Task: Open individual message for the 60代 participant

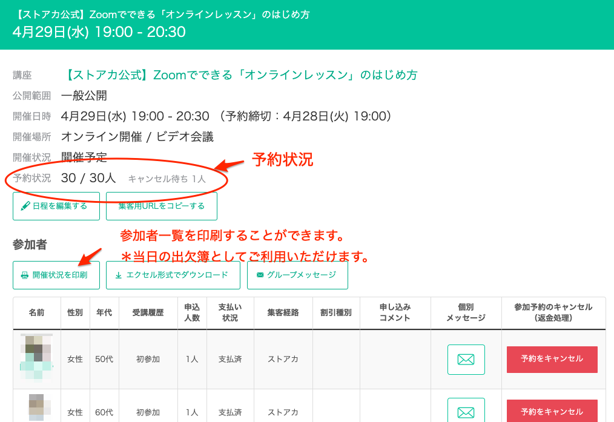Action: 466,410
